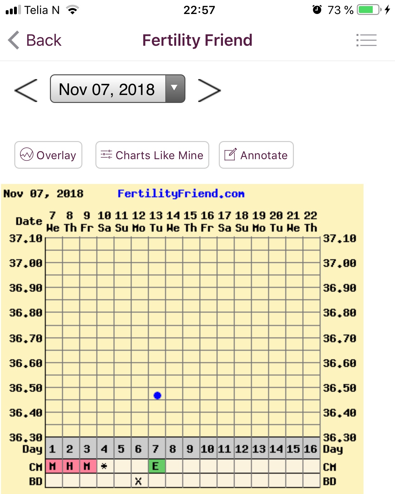This screenshot has height=494, width=395.
Task: Tap the Annotate pencil icon
Action: 230,155
